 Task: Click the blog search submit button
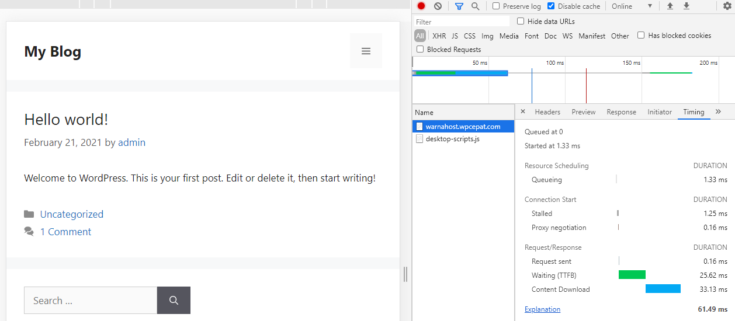[x=174, y=301]
